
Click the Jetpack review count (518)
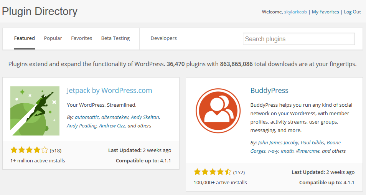[x=56, y=150]
